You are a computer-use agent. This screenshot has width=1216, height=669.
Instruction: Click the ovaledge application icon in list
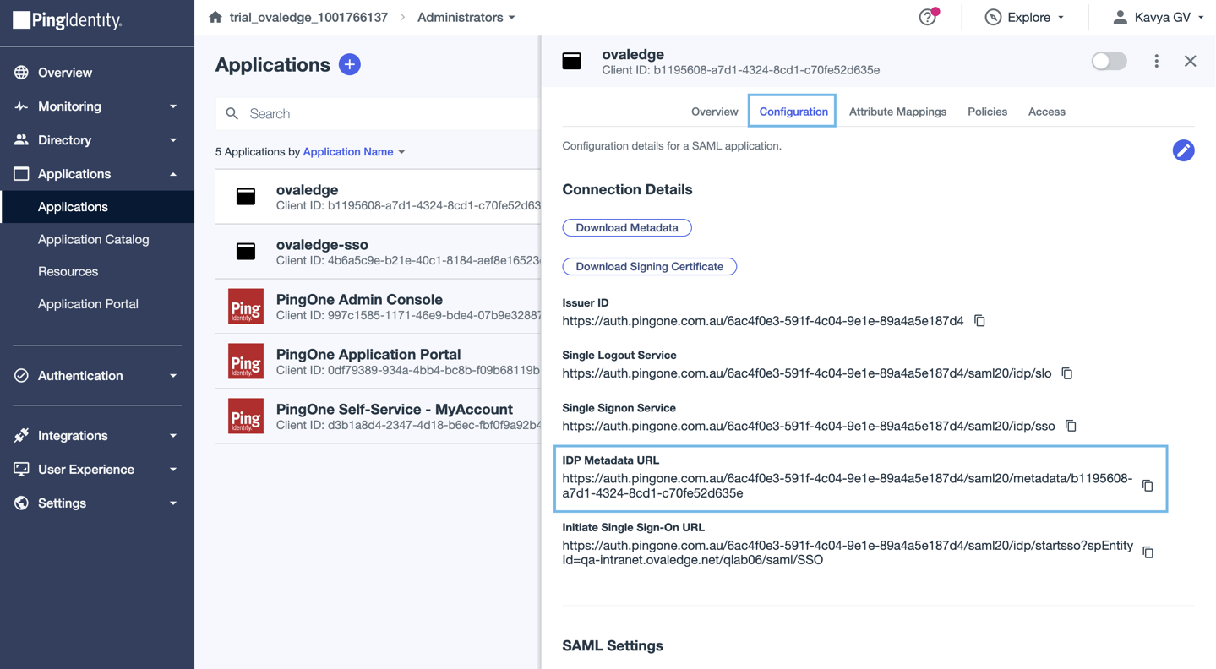coord(246,197)
